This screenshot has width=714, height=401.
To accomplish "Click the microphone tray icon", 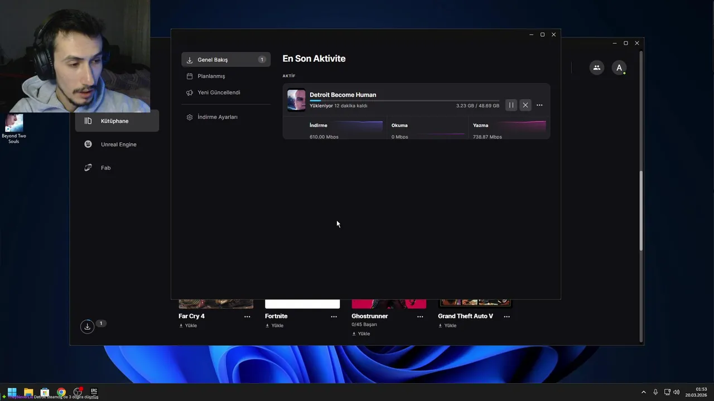I will point(655,392).
